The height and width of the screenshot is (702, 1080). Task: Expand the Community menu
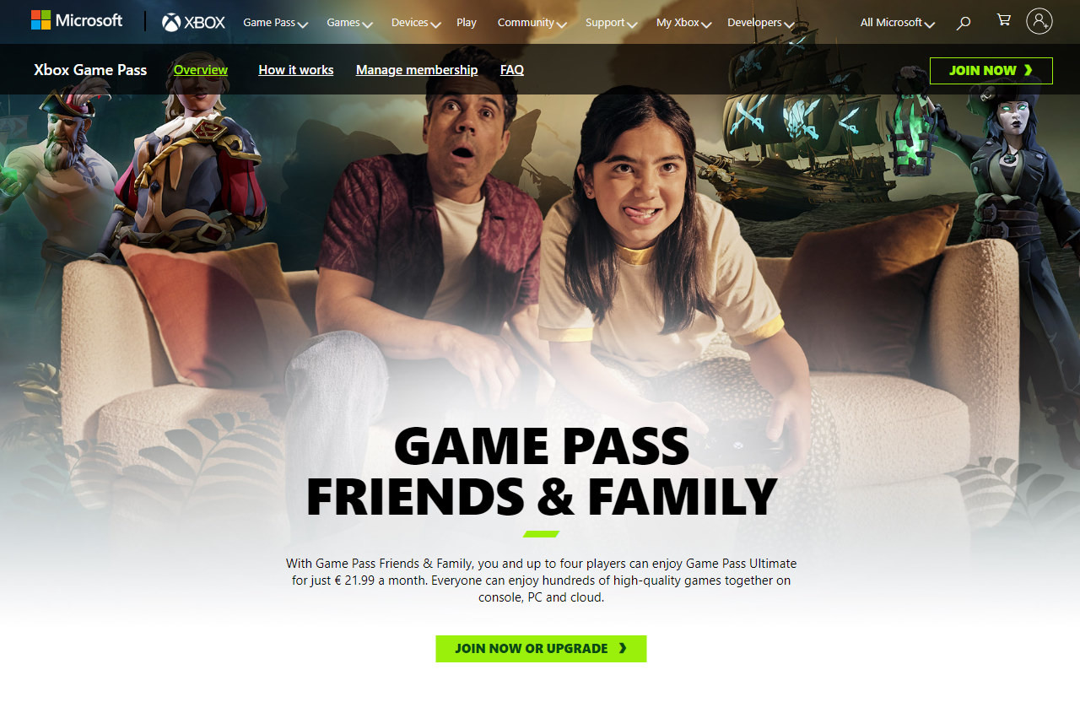(532, 23)
